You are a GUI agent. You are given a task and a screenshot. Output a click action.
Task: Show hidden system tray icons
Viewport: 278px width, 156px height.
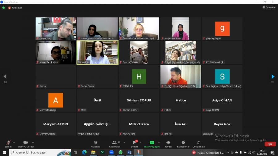(228, 153)
